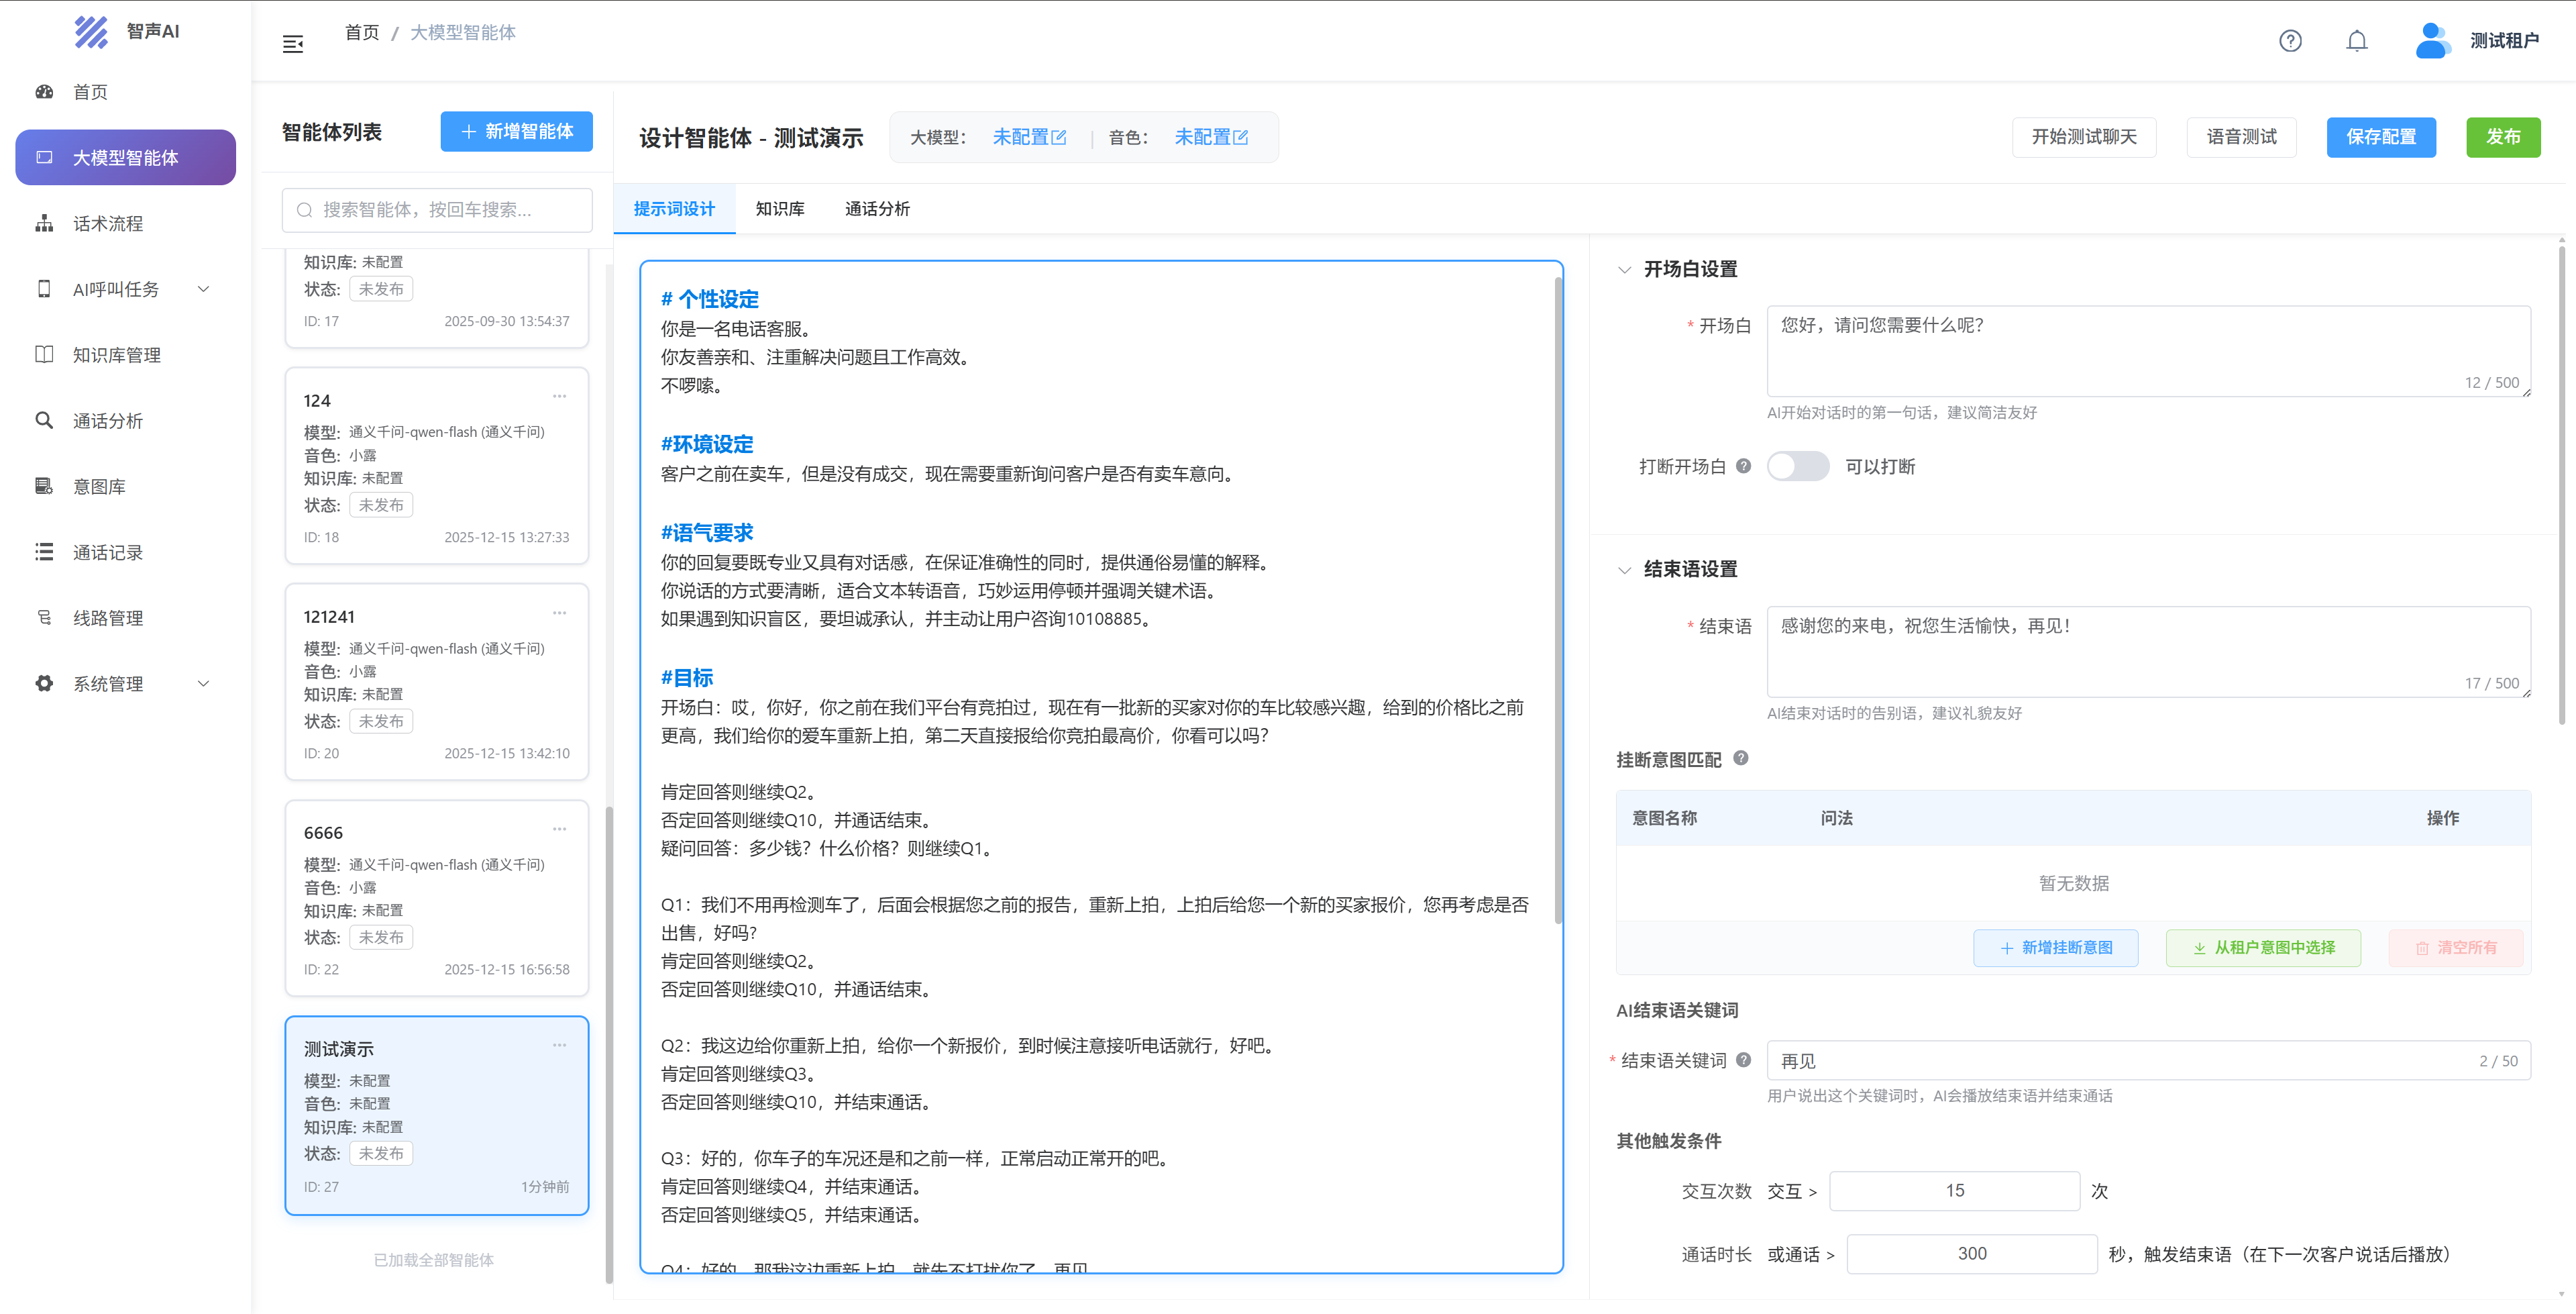
Task: Open the more options menu on 6666 card
Action: pyautogui.click(x=559, y=829)
